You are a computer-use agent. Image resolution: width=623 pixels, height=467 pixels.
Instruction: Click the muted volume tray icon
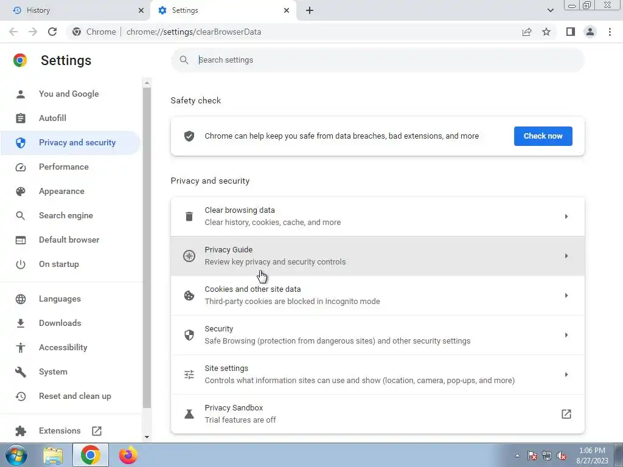pyautogui.click(x=562, y=456)
